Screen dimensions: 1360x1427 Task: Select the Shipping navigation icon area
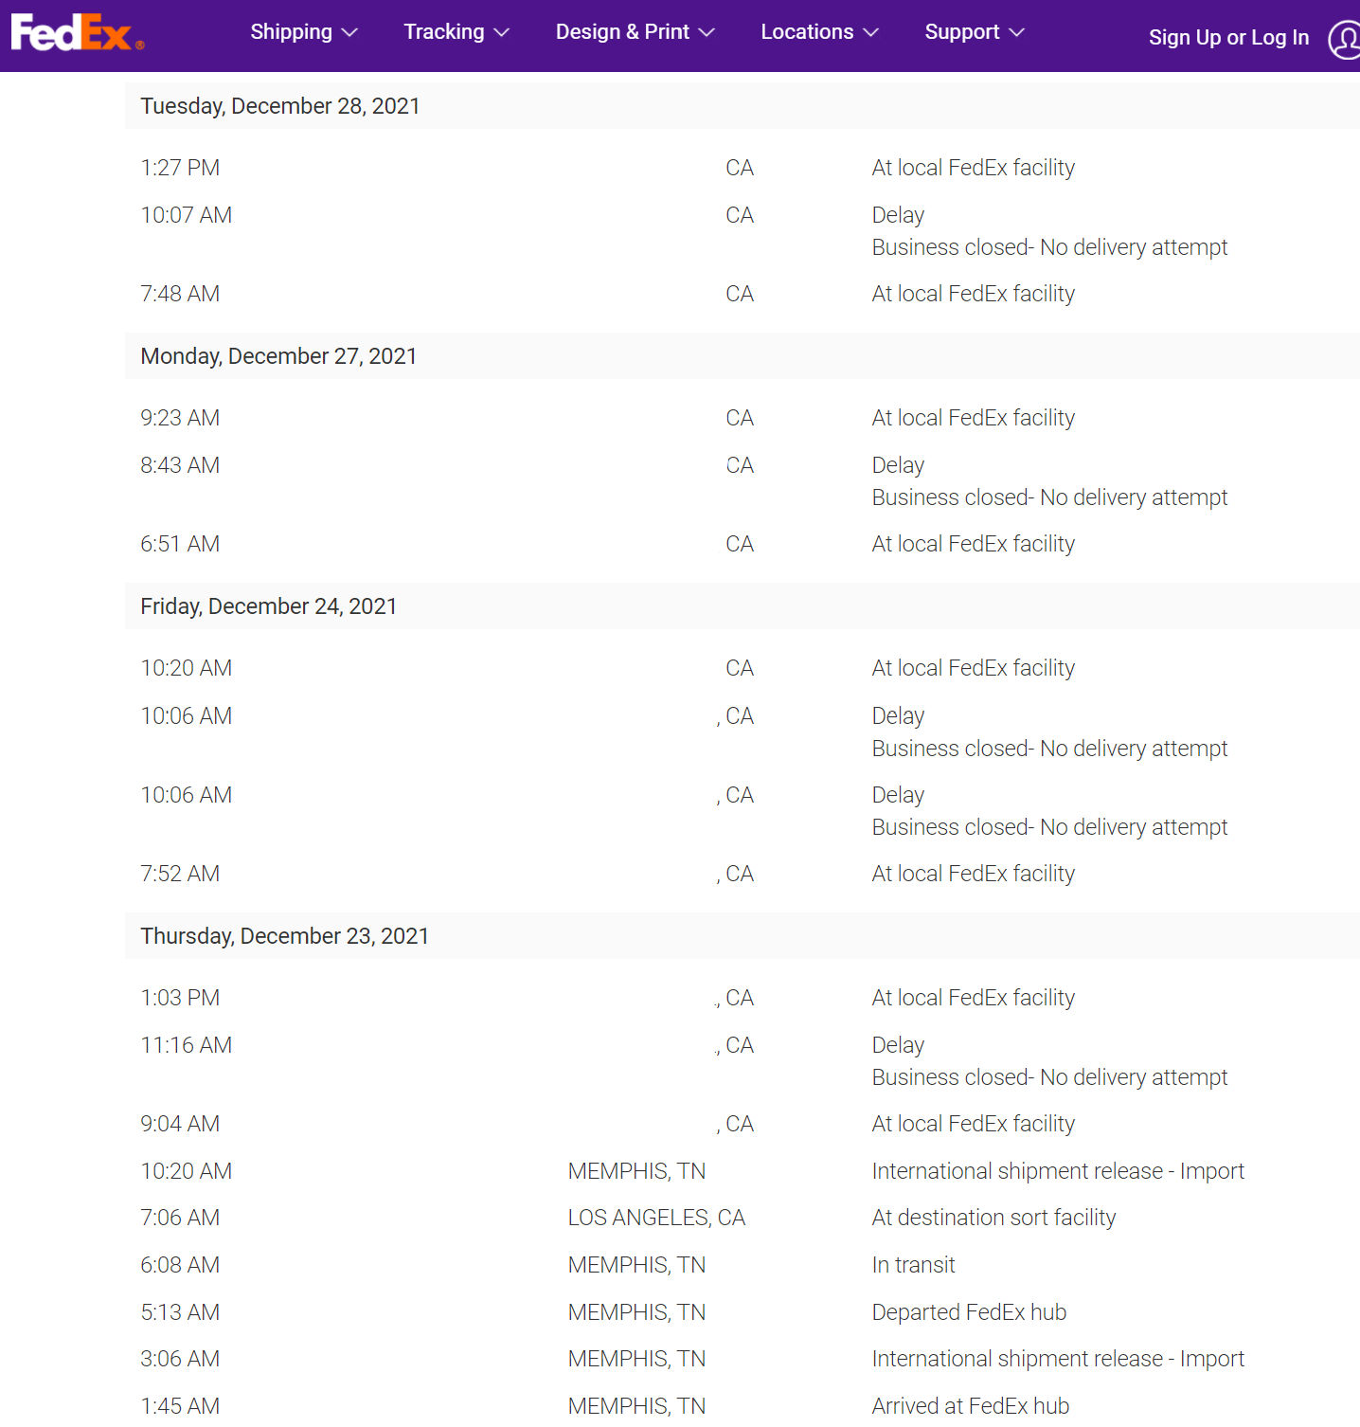[290, 31]
